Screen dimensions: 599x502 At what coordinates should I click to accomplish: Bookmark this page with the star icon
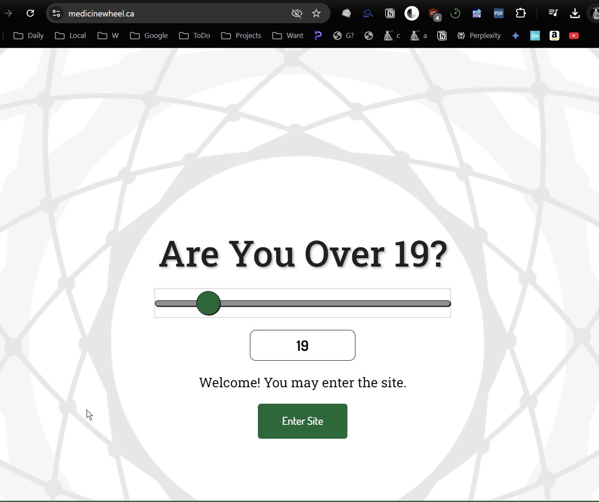click(316, 13)
